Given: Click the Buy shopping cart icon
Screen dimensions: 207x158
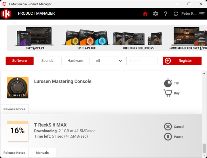Looking at the screenshot, I should coord(168,93).
